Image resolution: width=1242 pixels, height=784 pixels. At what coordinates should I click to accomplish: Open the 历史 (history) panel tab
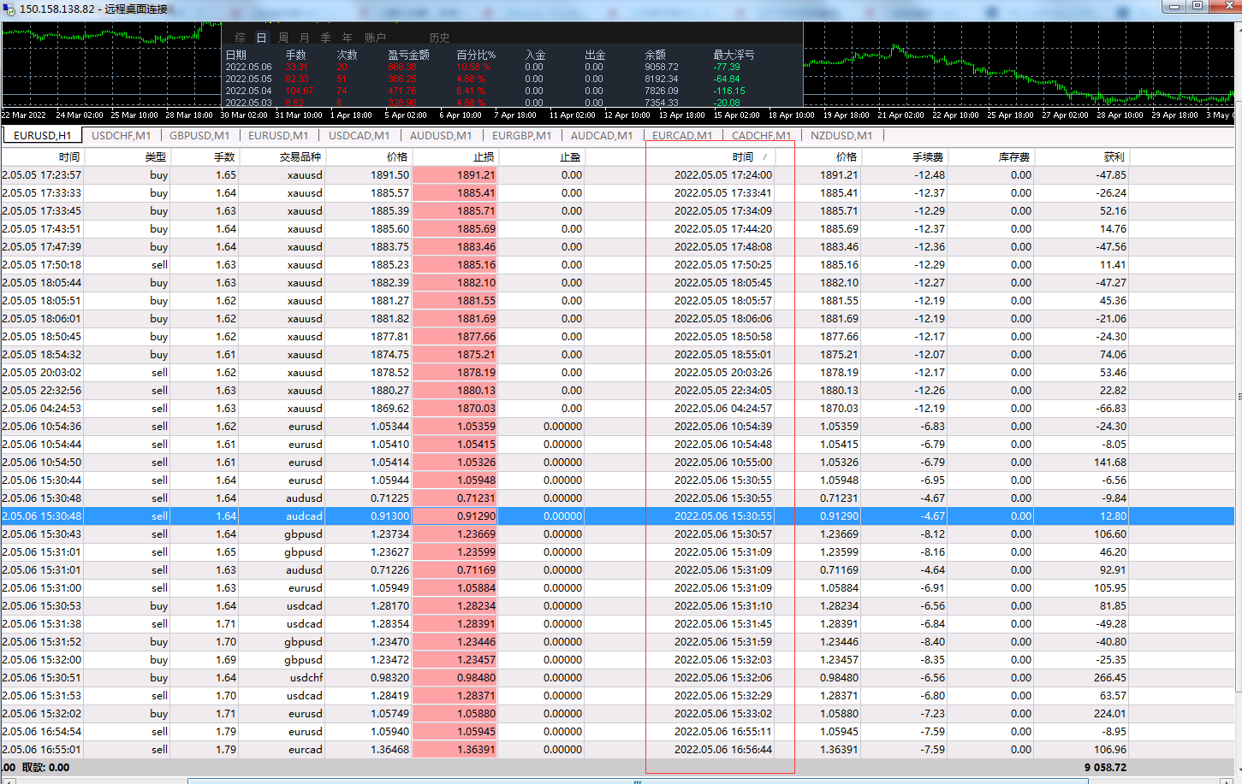pyautogui.click(x=439, y=38)
